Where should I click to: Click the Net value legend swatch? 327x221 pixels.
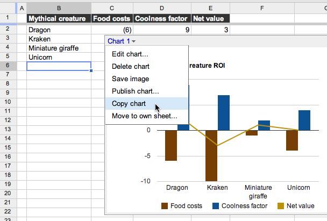point(281,205)
